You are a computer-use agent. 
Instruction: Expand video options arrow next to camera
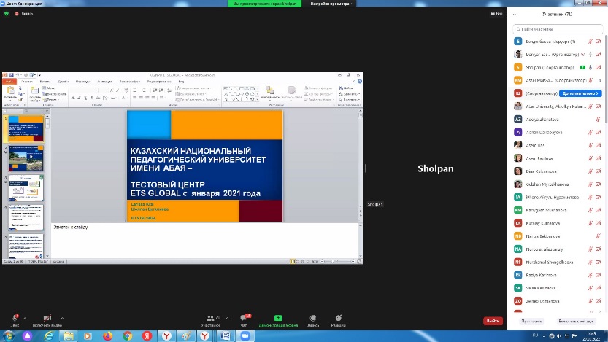(62, 318)
